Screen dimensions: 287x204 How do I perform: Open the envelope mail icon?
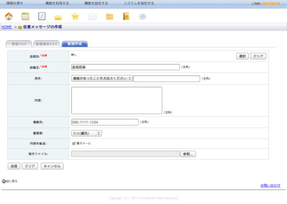click(92, 17)
